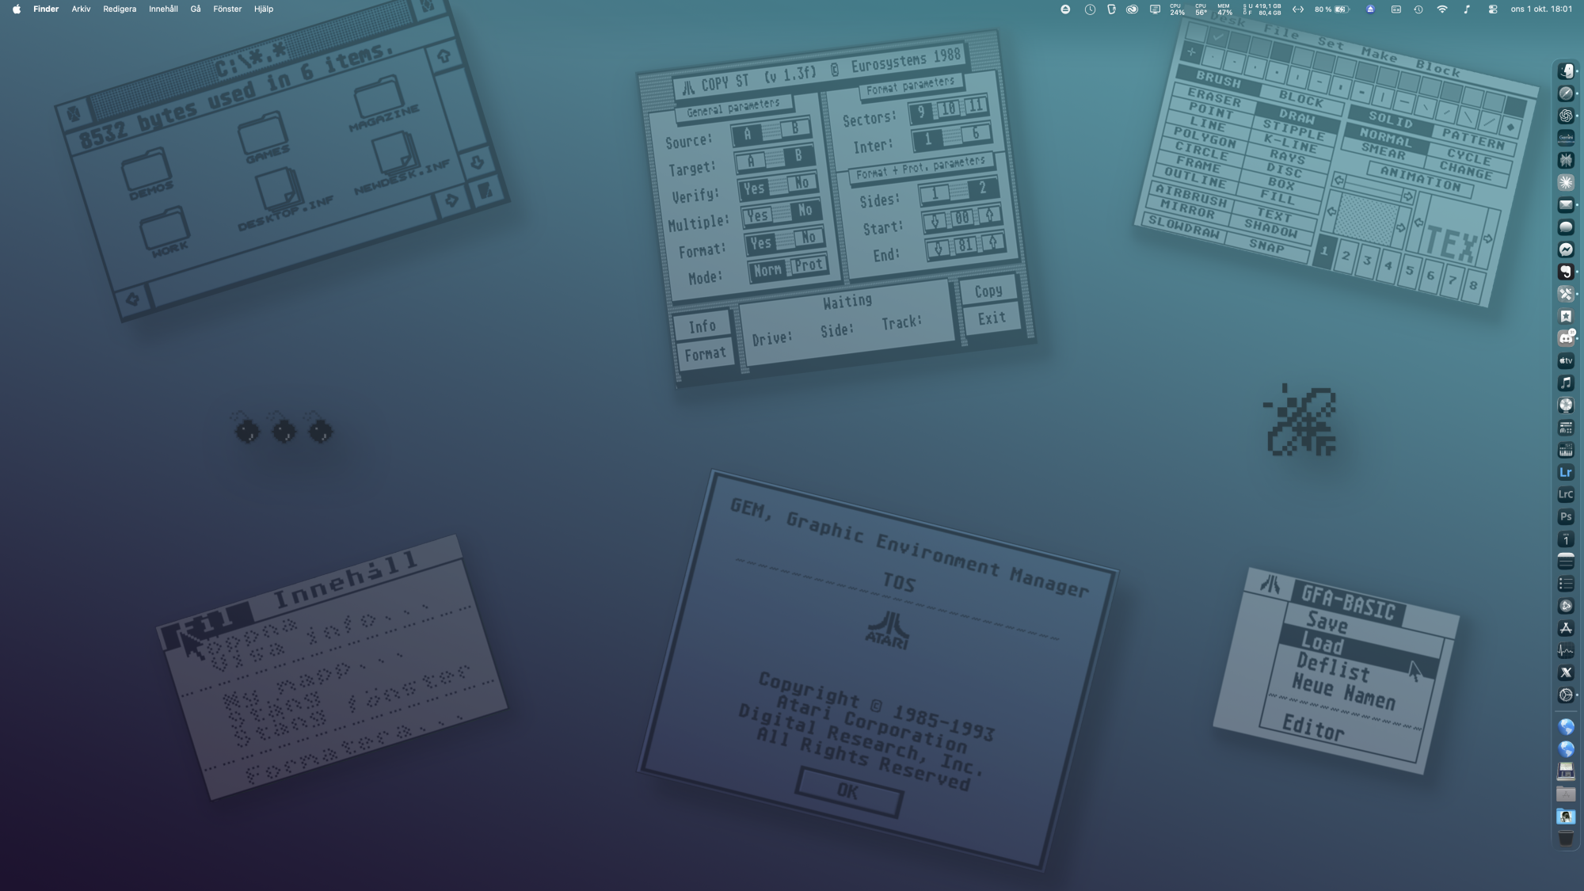The width and height of the screenshot is (1584, 891).
Task: Open Discord from the Dock
Action: click(1566, 339)
